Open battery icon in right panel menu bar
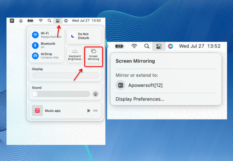The height and width of the screenshot is (161, 233). click(119, 46)
